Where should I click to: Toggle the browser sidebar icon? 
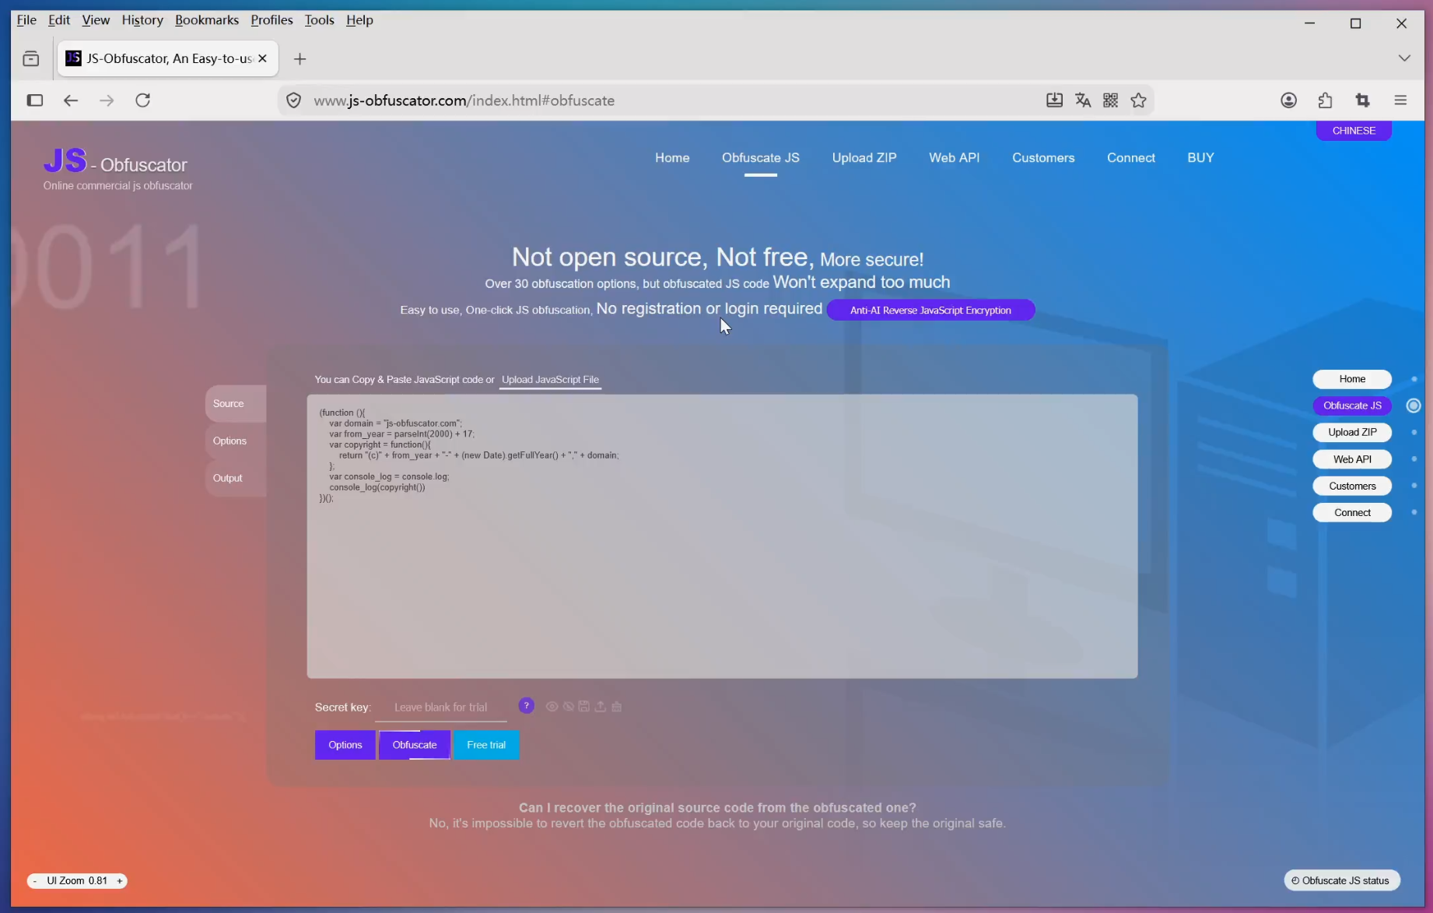tap(35, 100)
